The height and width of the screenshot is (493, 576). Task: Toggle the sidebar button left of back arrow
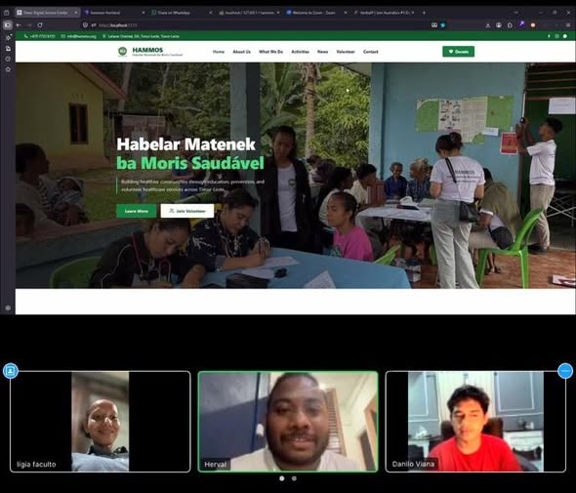point(8,25)
